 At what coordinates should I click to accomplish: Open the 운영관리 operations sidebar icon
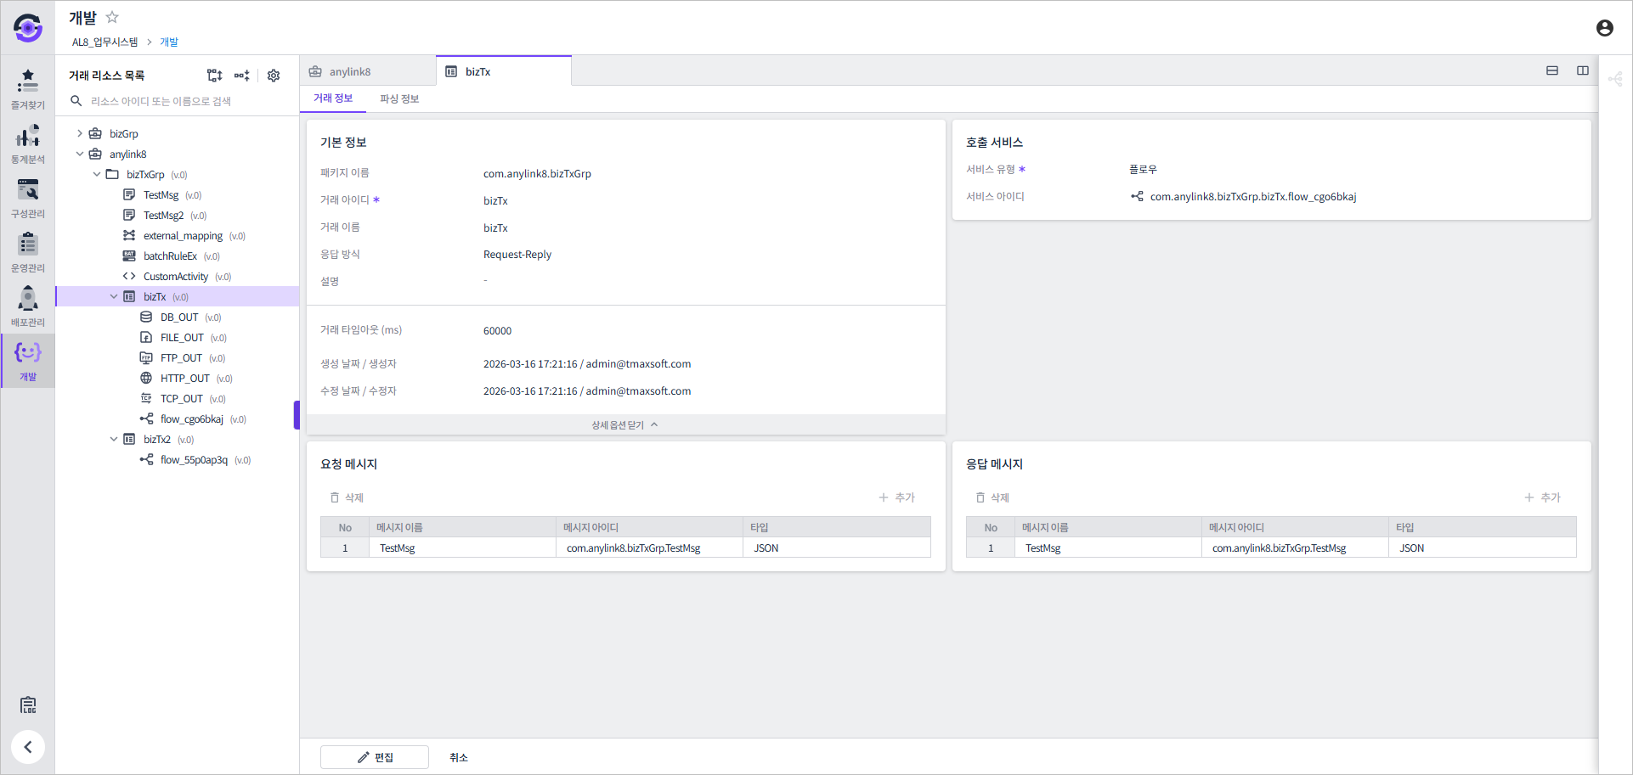pyautogui.click(x=28, y=252)
